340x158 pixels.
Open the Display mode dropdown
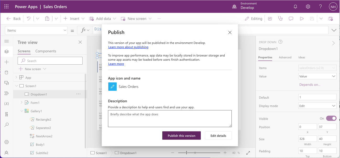[x=317, y=106]
